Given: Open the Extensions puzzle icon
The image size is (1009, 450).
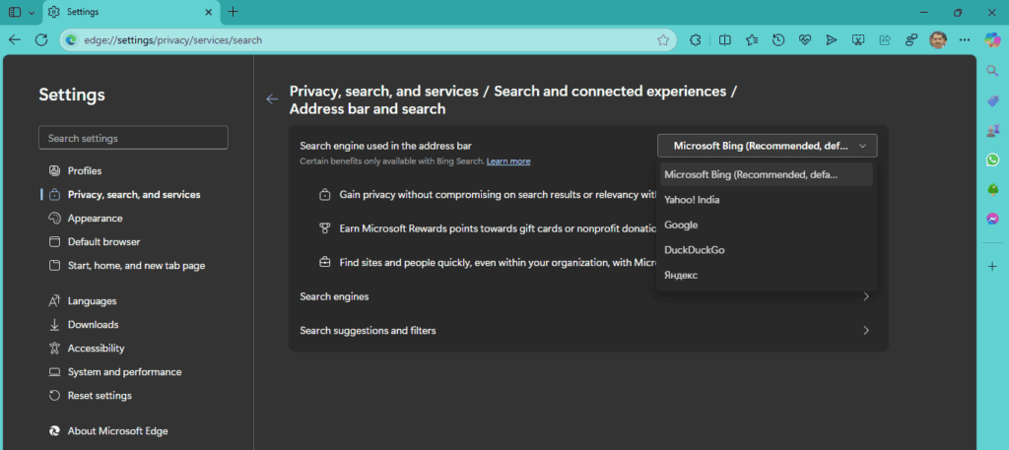Looking at the screenshot, I should 695,39.
